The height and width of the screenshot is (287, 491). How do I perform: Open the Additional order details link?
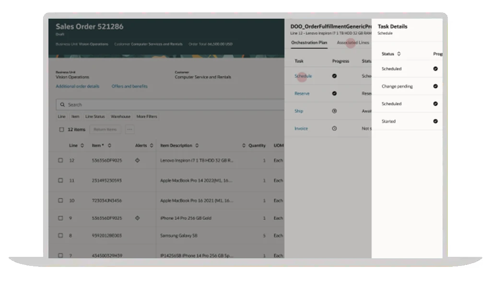click(78, 87)
